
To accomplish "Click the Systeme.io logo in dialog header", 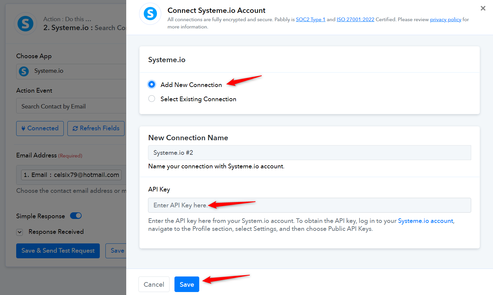I will pos(150,14).
